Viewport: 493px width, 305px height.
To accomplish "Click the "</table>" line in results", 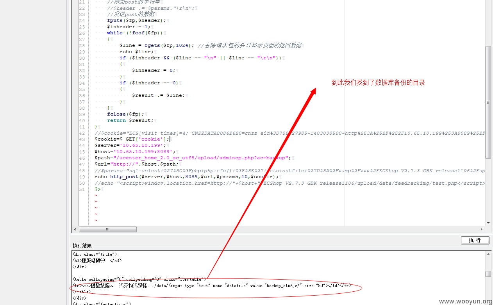I will [82, 292].
